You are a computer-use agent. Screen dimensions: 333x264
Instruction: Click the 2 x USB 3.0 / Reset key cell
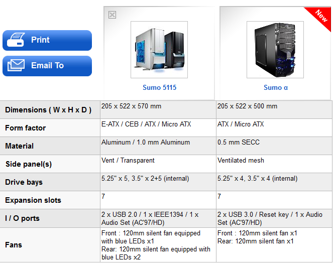[274, 218]
